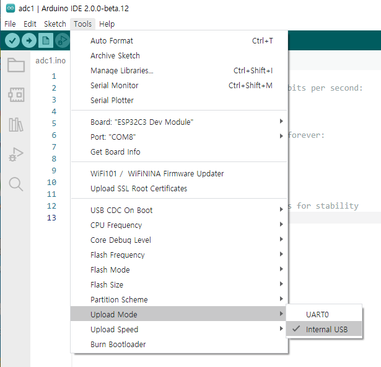Expand the Flash Frequency submenu
The image size is (381, 367).
pyautogui.click(x=179, y=255)
